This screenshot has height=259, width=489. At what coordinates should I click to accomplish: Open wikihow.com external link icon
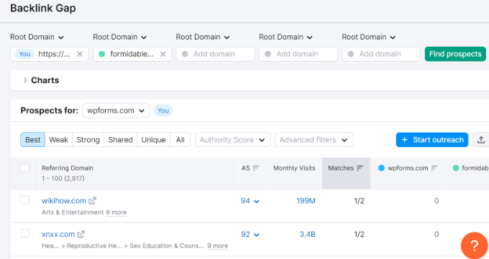click(x=92, y=201)
